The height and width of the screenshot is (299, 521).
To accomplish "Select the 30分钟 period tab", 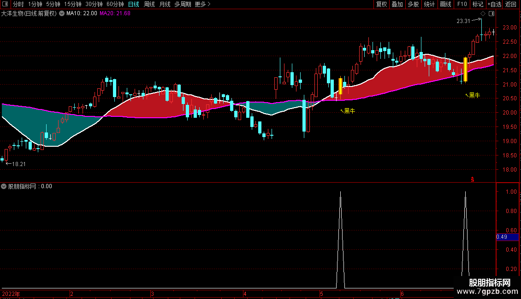I will point(94,4).
